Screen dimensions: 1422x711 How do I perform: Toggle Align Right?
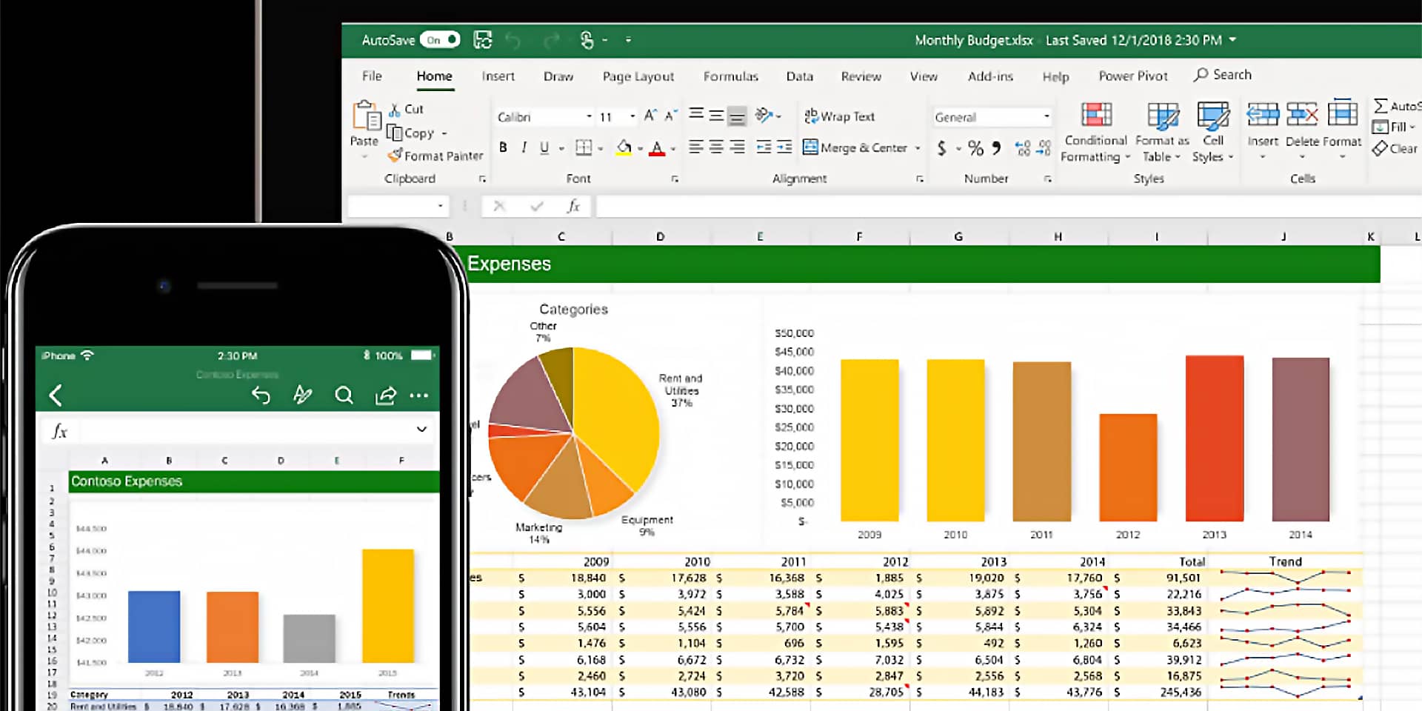737,147
